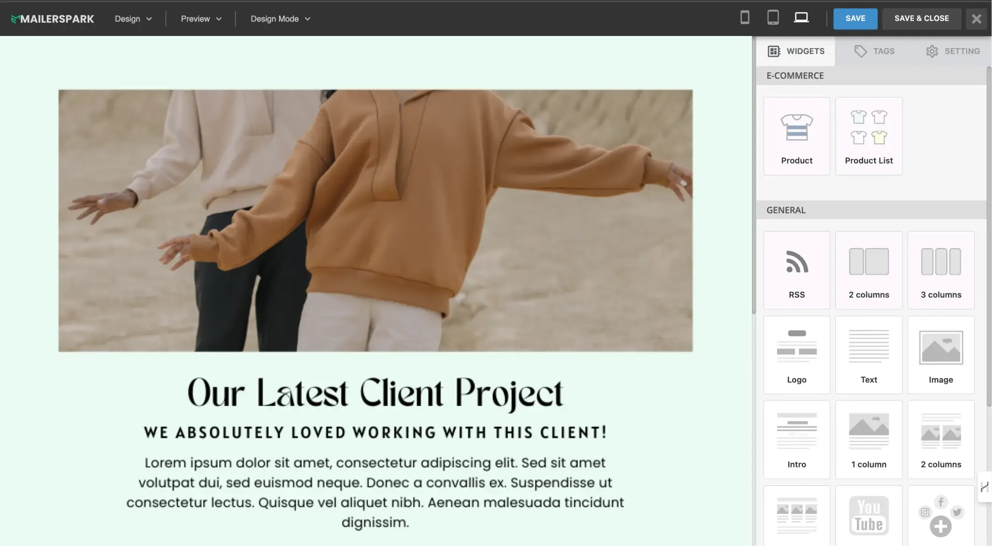Screen dimensions: 992x546
Task: Select the Product widget
Action: click(x=796, y=136)
